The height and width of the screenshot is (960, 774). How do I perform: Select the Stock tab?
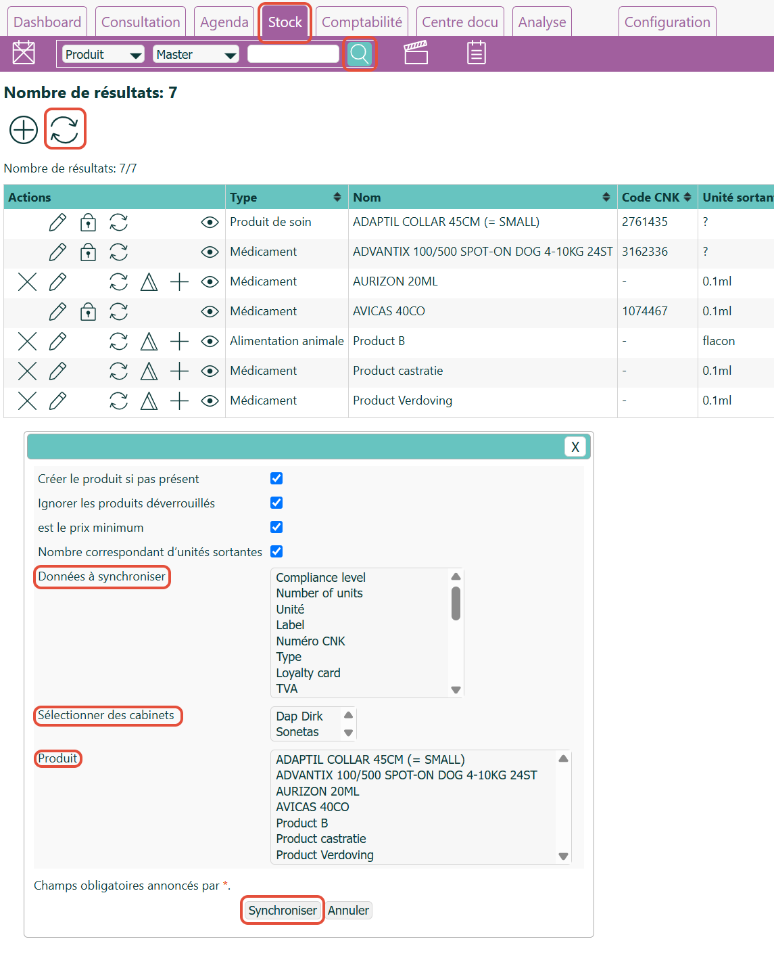click(285, 22)
